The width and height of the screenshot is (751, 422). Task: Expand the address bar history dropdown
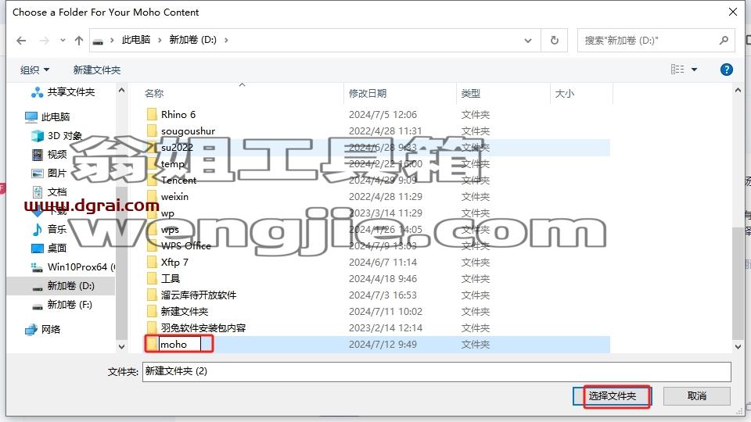click(x=528, y=41)
